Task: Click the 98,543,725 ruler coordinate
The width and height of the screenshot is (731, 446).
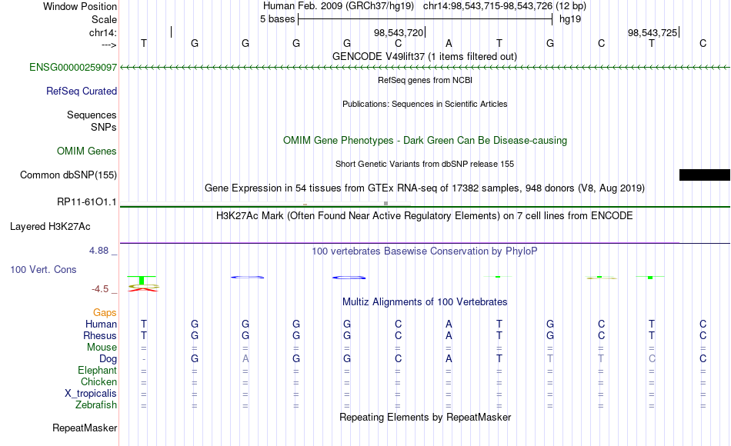Action: [653, 32]
